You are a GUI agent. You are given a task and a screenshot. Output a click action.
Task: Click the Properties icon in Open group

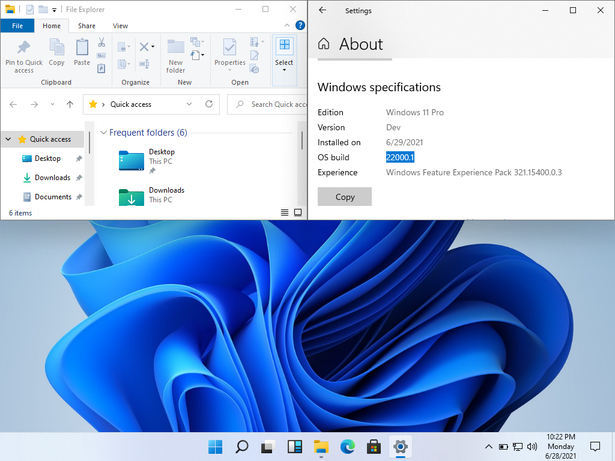[x=229, y=48]
